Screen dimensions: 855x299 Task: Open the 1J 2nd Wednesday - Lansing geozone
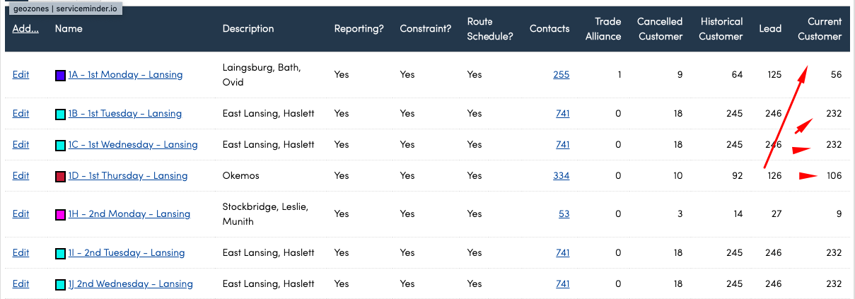130,284
